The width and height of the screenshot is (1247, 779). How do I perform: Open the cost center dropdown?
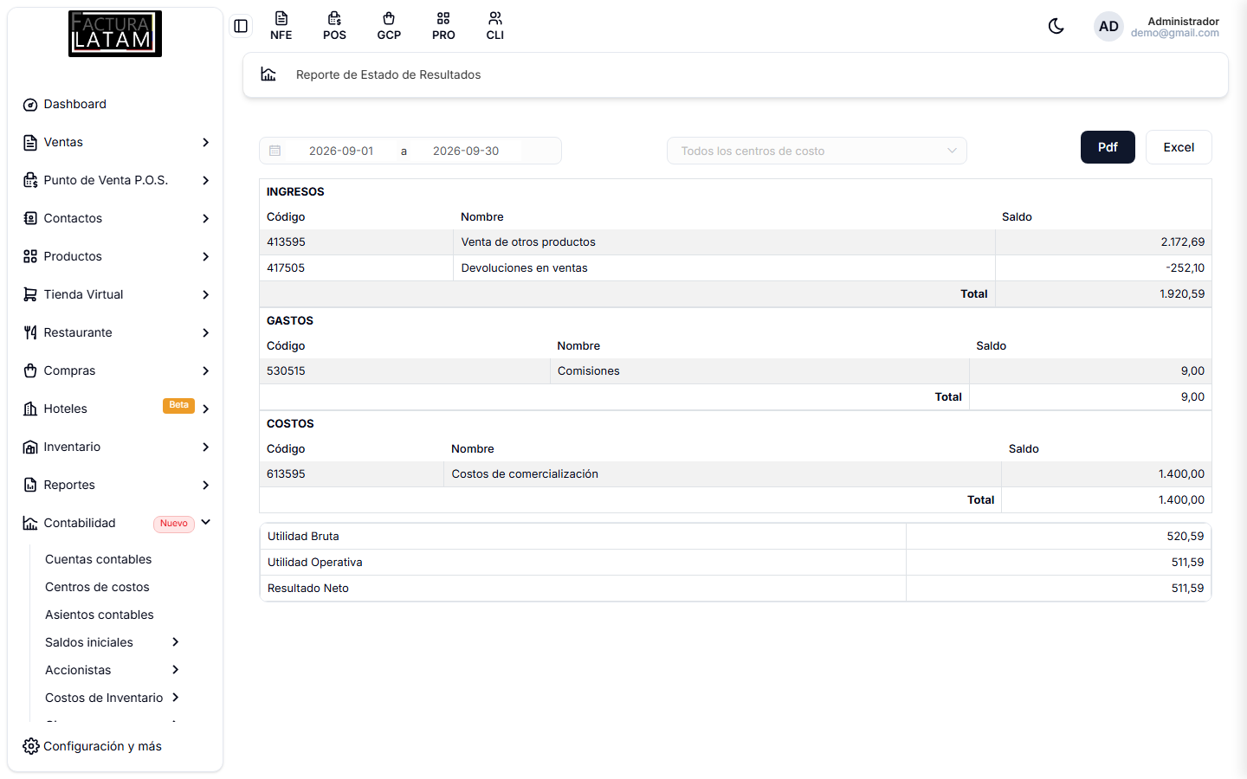tap(817, 151)
